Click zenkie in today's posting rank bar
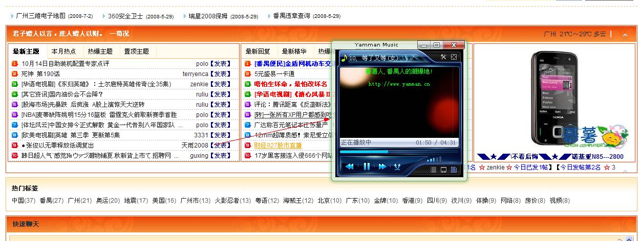This screenshot has height=241, width=641. pos(496,167)
